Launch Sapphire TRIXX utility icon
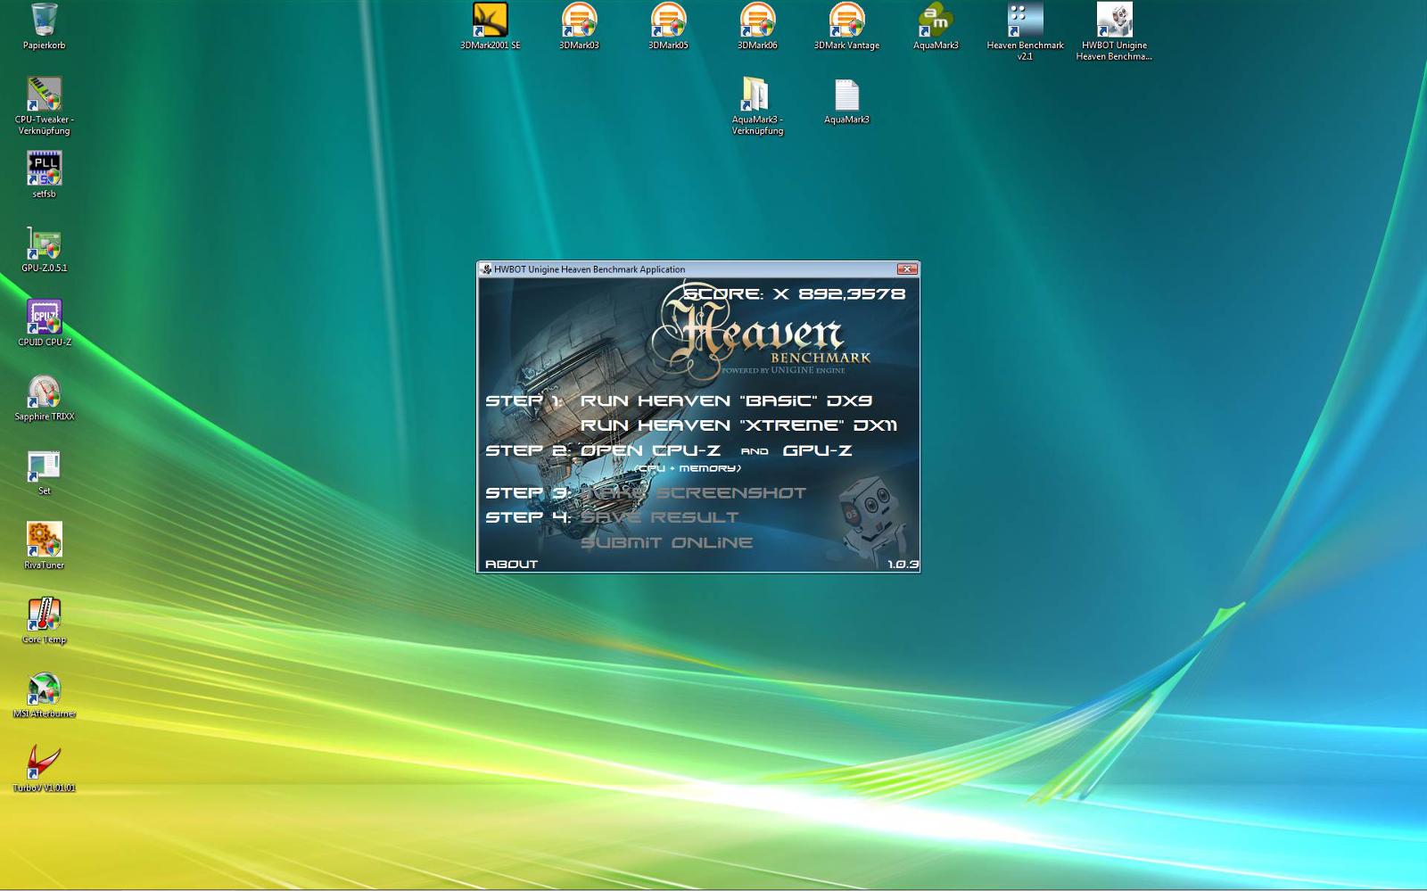 (44, 397)
